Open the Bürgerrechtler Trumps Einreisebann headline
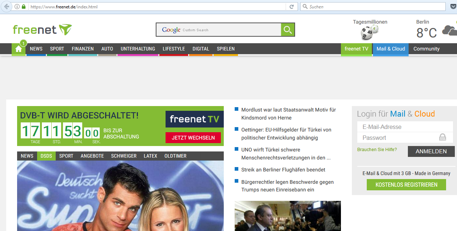457x231 pixels. coord(287,186)
